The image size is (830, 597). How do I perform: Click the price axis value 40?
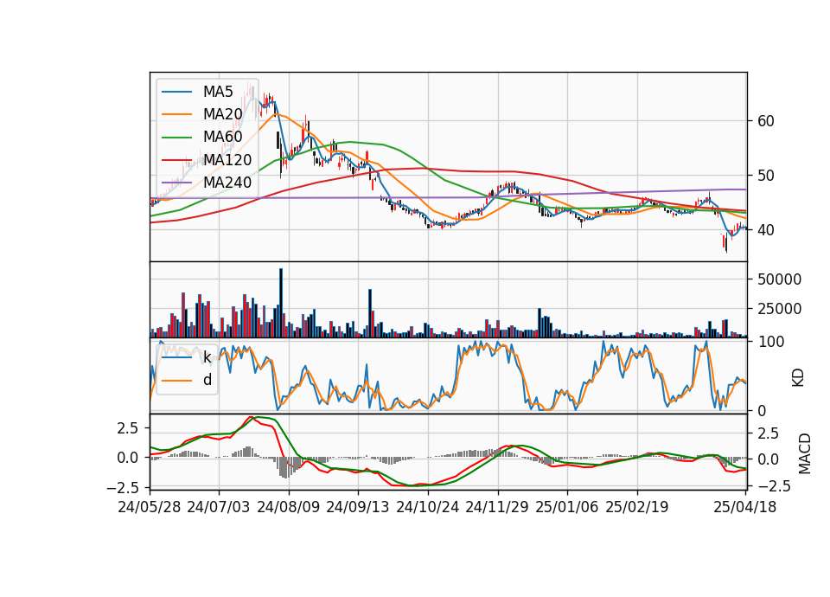click(x=766, y=230)
